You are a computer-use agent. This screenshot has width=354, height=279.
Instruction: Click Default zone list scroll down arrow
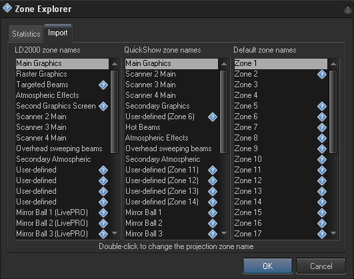333,233
